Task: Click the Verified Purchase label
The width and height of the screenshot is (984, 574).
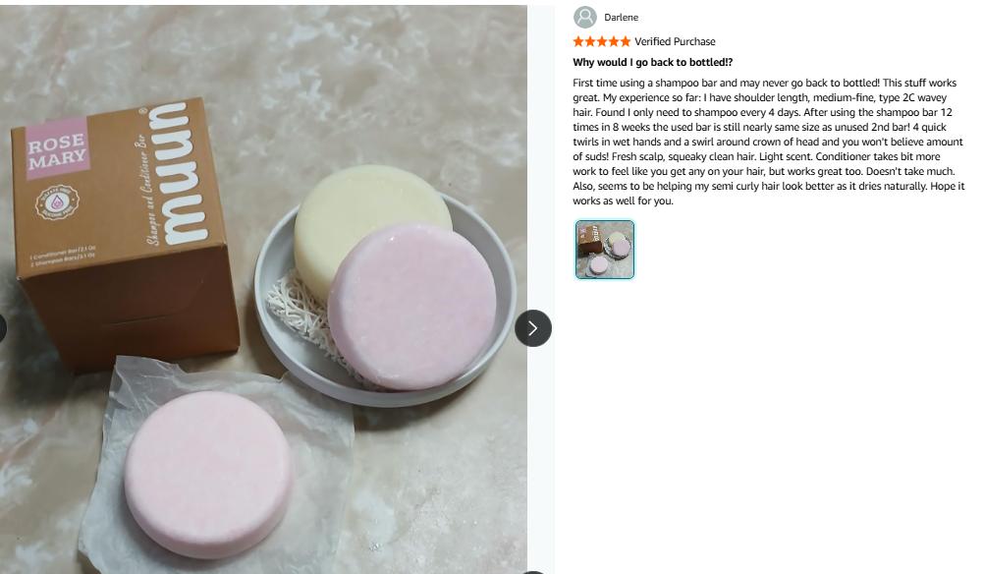Action: coord(675,41)
